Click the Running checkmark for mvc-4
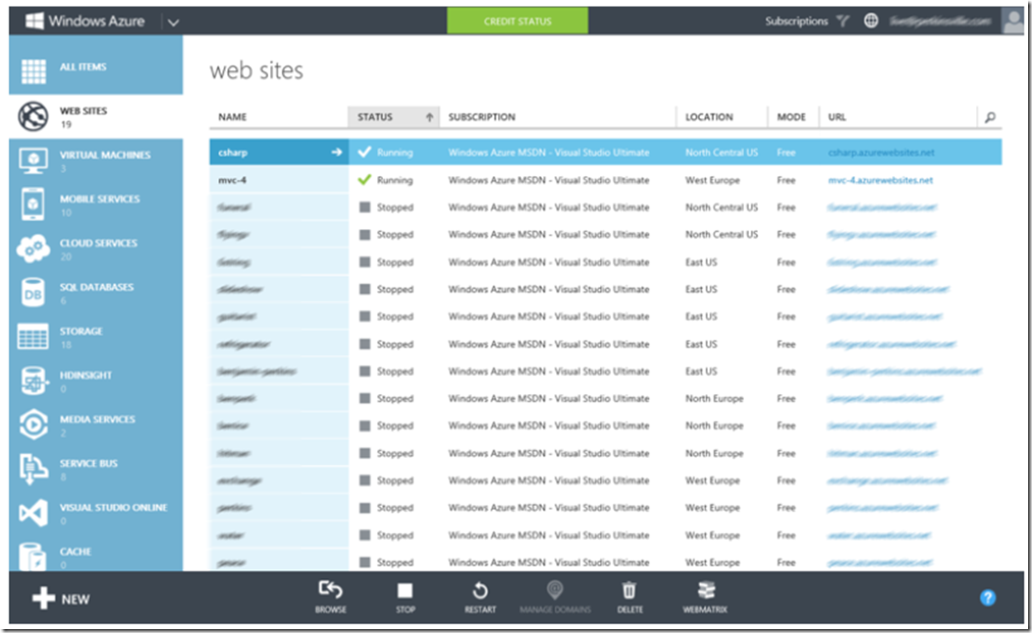The height and width of the screenshot is (633, 1032). pyautogui.click(x=364, y=179)
